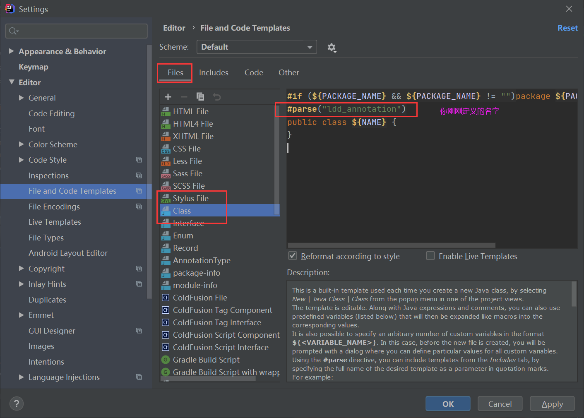Collapse the Editor tree section
Image resolution: width=584 pixels, height=418 pixels.
pyautogui.click(x=11, y=82)
